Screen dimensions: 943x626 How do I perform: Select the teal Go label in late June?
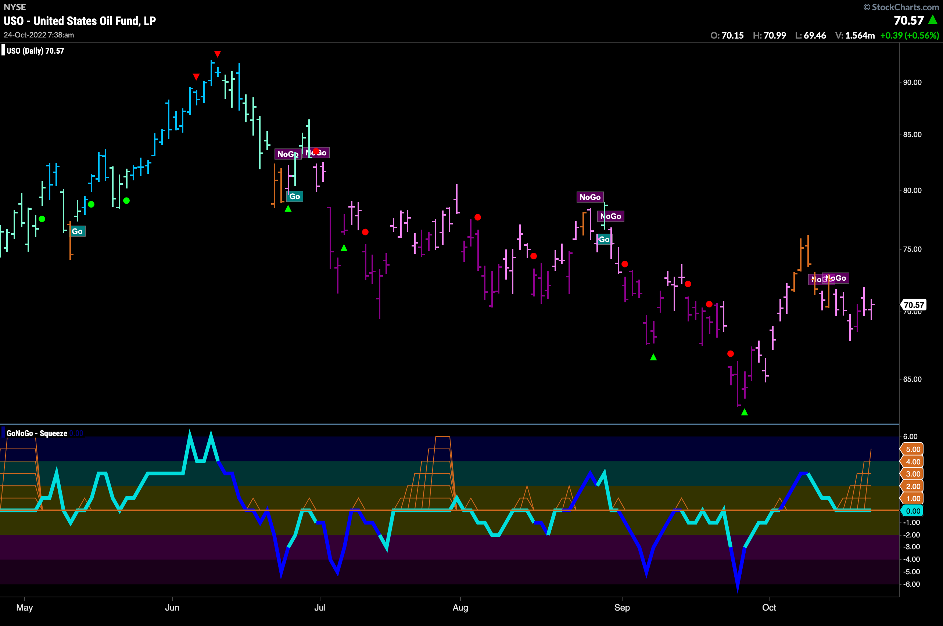coord(295,197)
